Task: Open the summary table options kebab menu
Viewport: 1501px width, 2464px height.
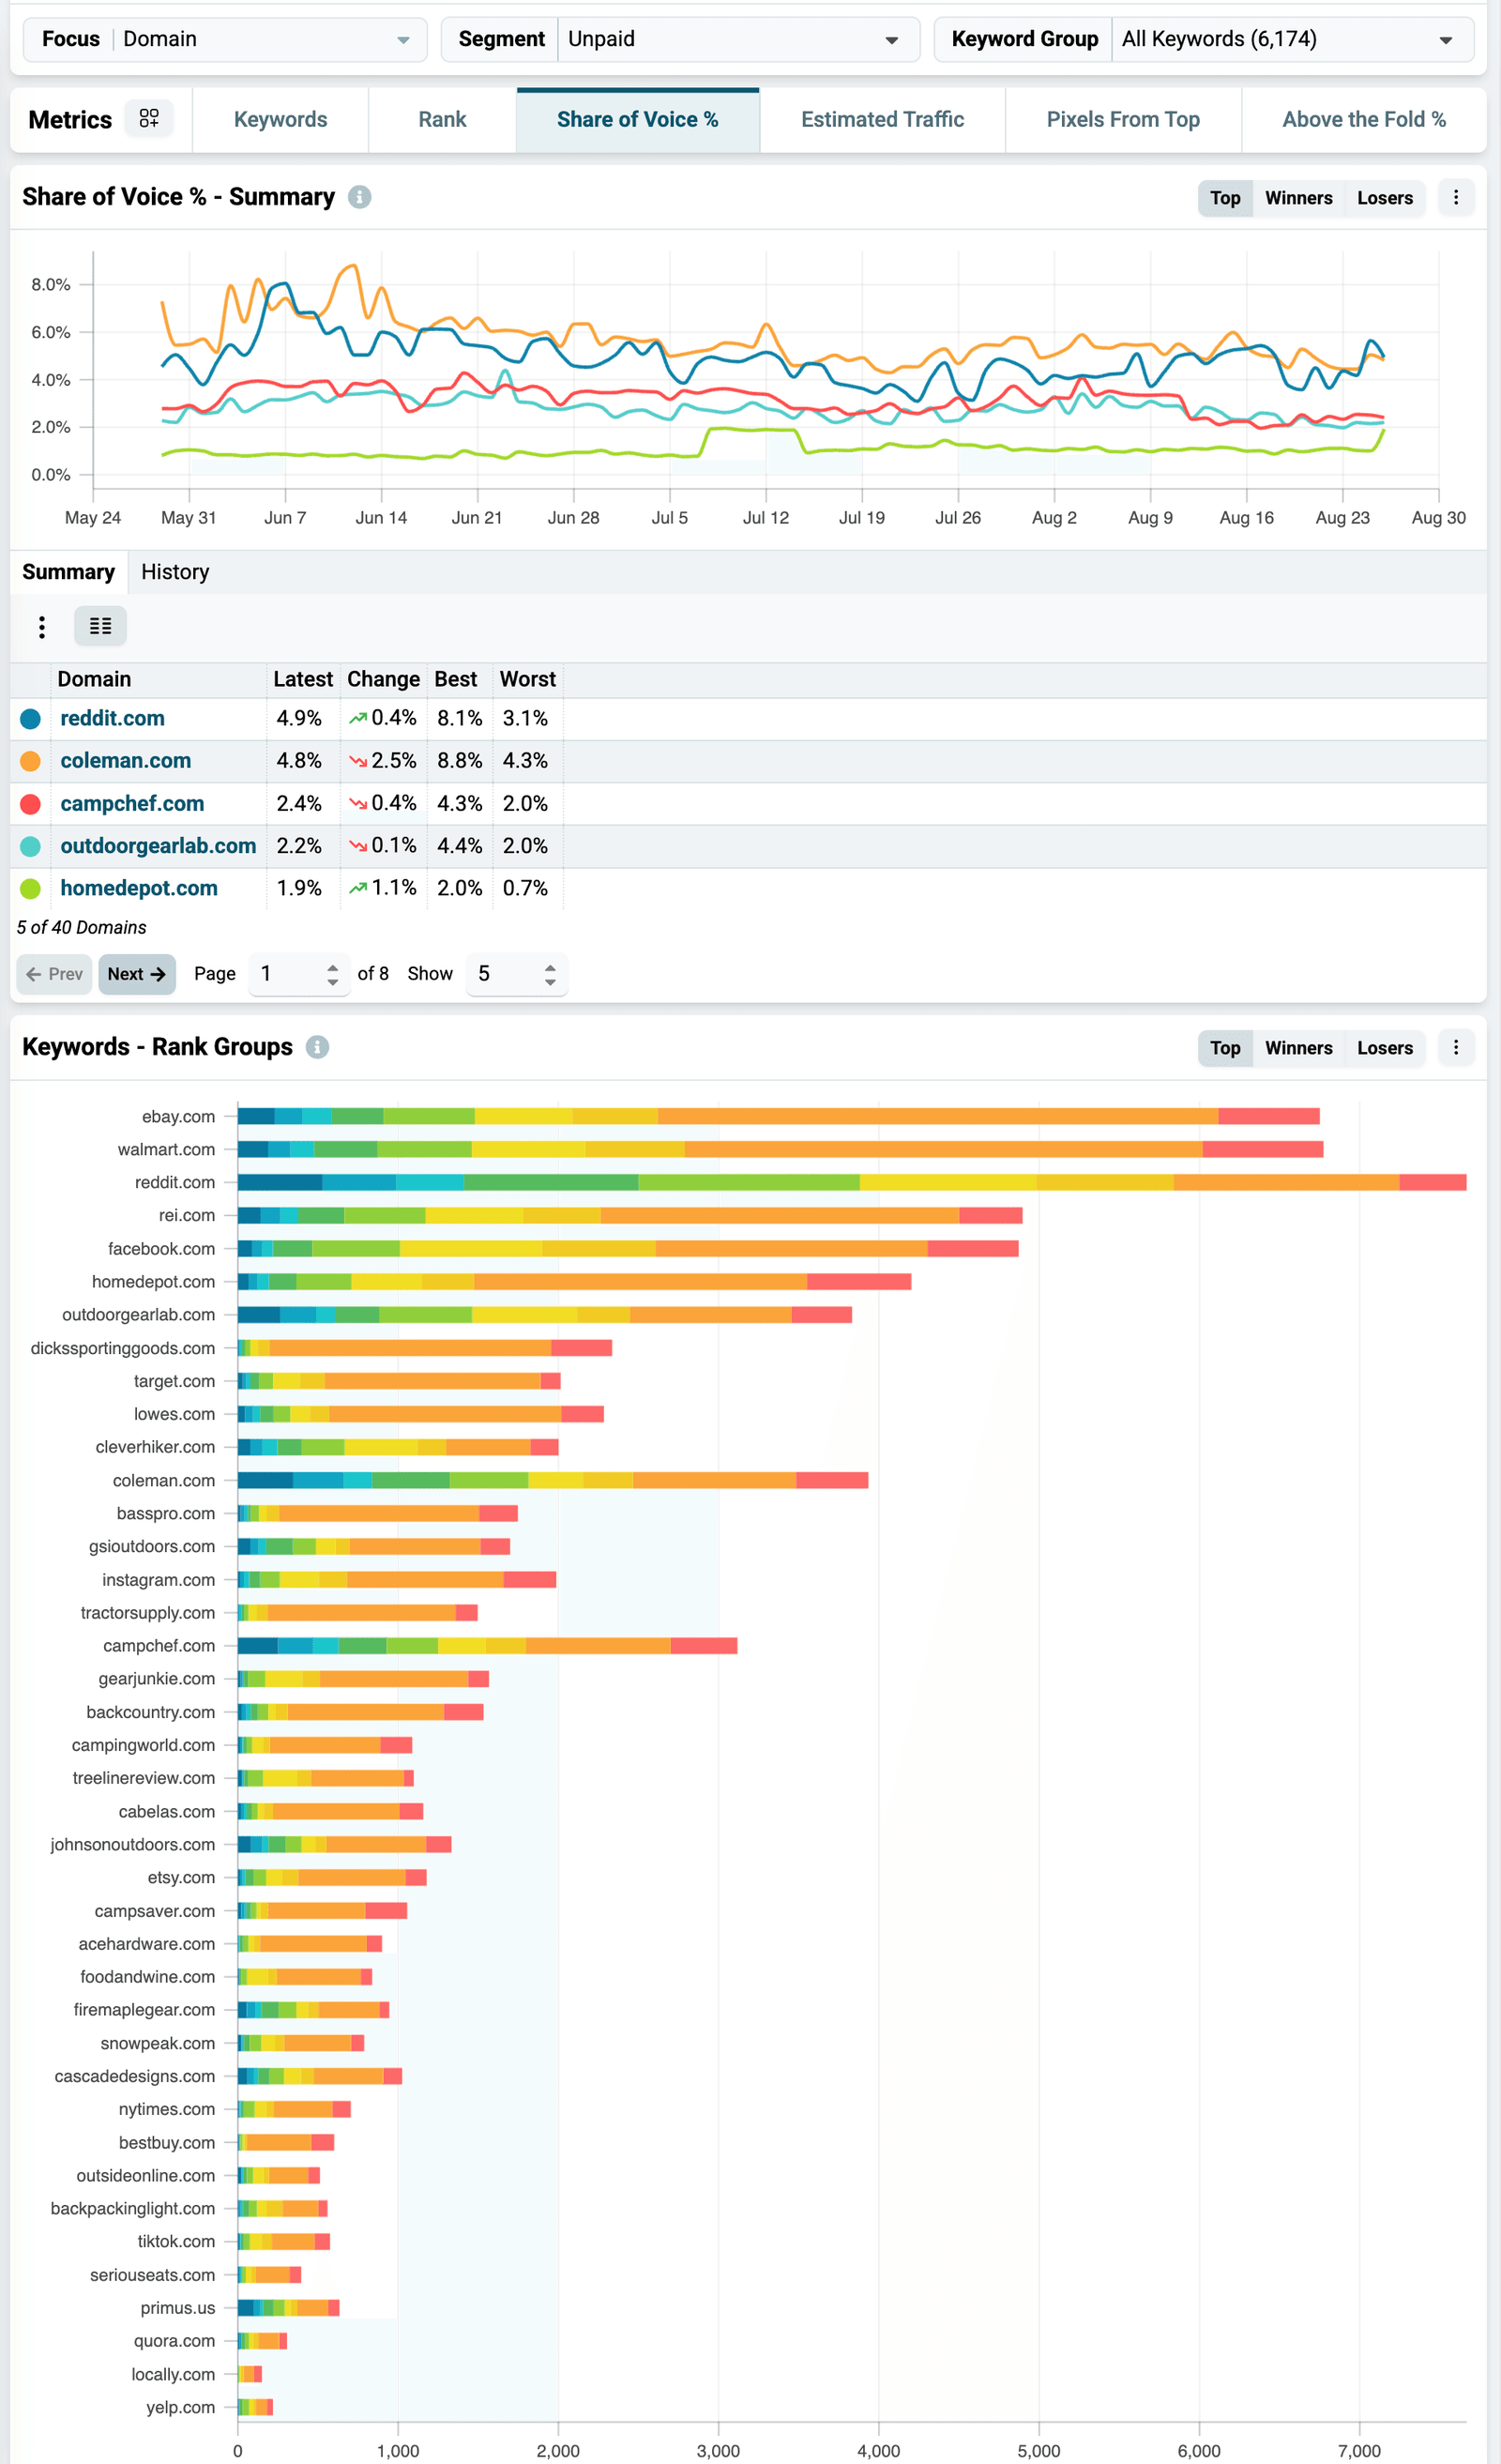Action: pos(41,627)
